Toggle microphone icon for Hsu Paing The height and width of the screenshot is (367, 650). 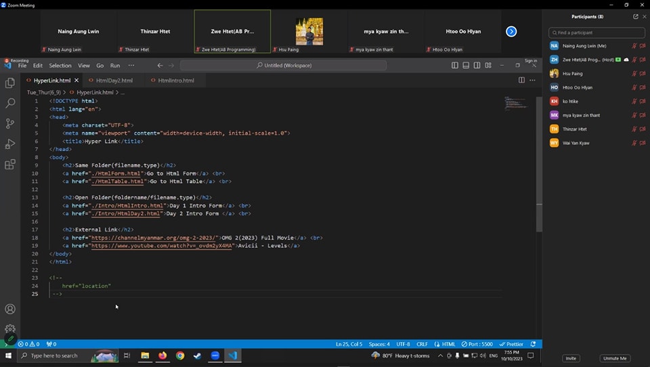click(634, 73)
